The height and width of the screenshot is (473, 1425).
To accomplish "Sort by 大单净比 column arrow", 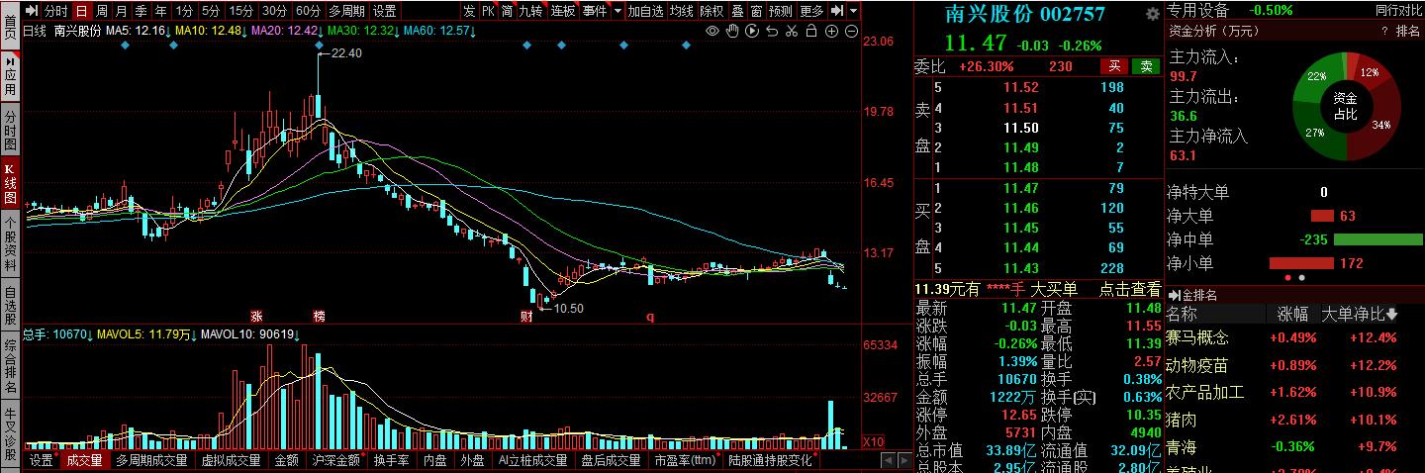I will click(1392, 315).
